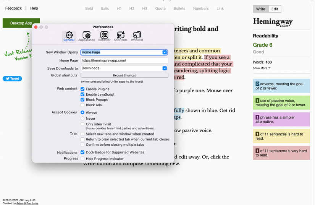Viewport: 315px width, 205px height.
Task: Check Confirm before closing multiple tabs
Action: 82,145
